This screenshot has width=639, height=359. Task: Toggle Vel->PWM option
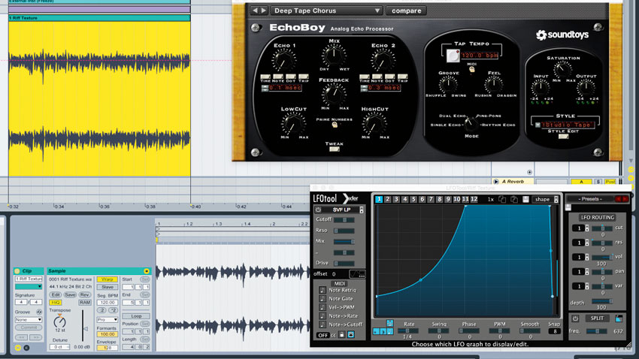click(x=323, y=307)
